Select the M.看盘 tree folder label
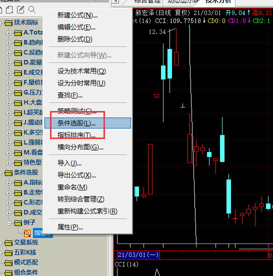This screenshot has width=273, height=276. click(33, 152)
